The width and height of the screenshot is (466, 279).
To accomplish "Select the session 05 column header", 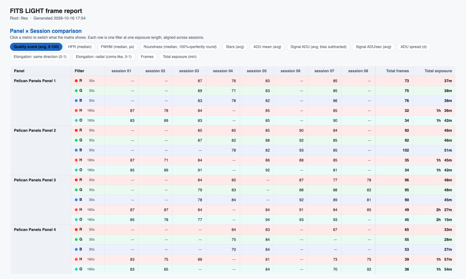I will [257, 71].
